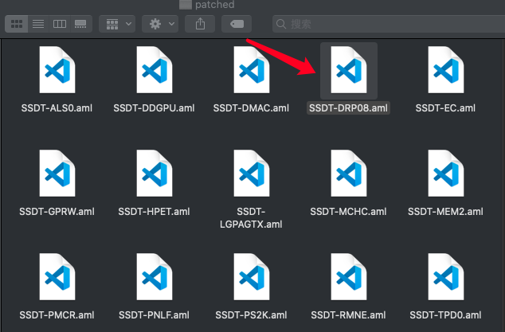Click the highlighted SSDT-DRP08.aml filename label
505x332 pixels.
[x=348, y=107]
